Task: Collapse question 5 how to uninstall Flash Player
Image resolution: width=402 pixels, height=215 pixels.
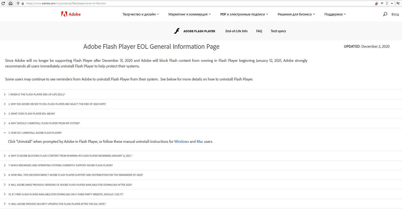Action: [x=201, y=133]
